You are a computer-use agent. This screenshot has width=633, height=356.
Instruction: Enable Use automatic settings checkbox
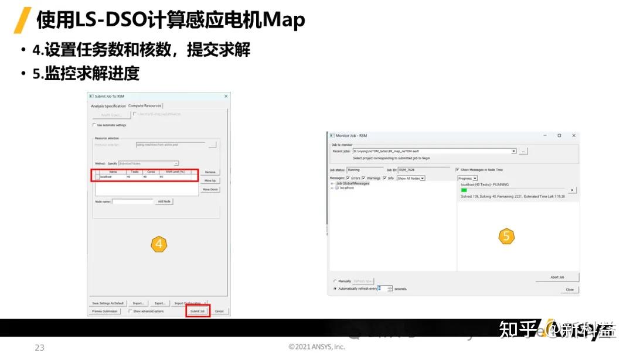coord(94,125)
